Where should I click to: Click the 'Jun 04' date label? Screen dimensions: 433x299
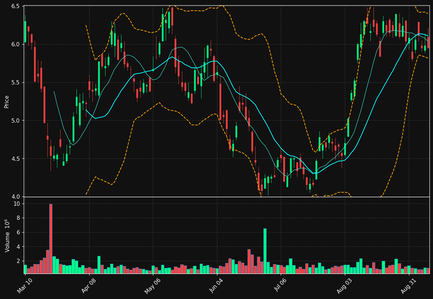(x=216, y=286)
